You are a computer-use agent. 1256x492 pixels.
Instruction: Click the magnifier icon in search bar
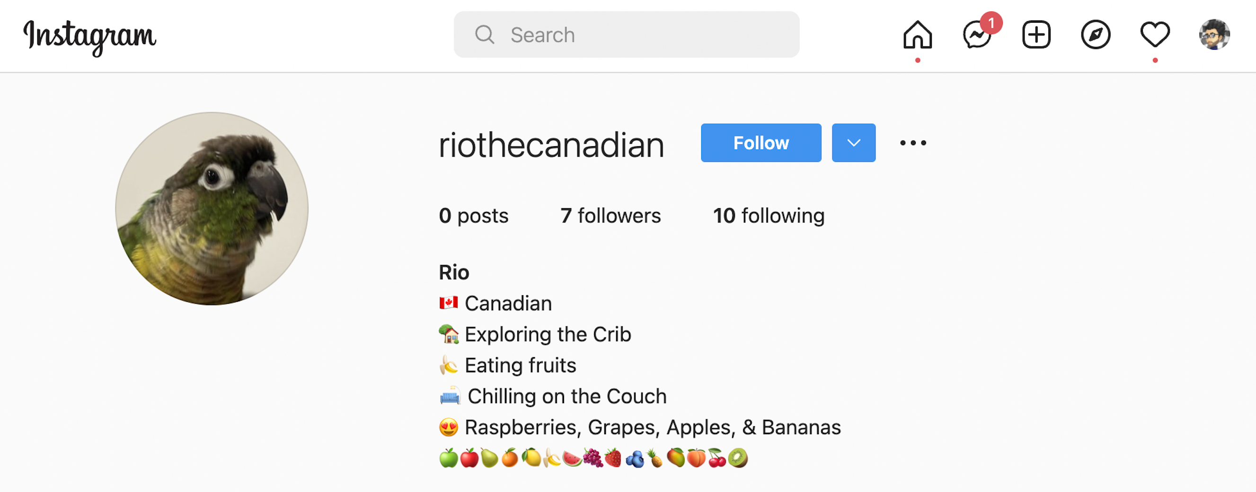coord(484,35)
